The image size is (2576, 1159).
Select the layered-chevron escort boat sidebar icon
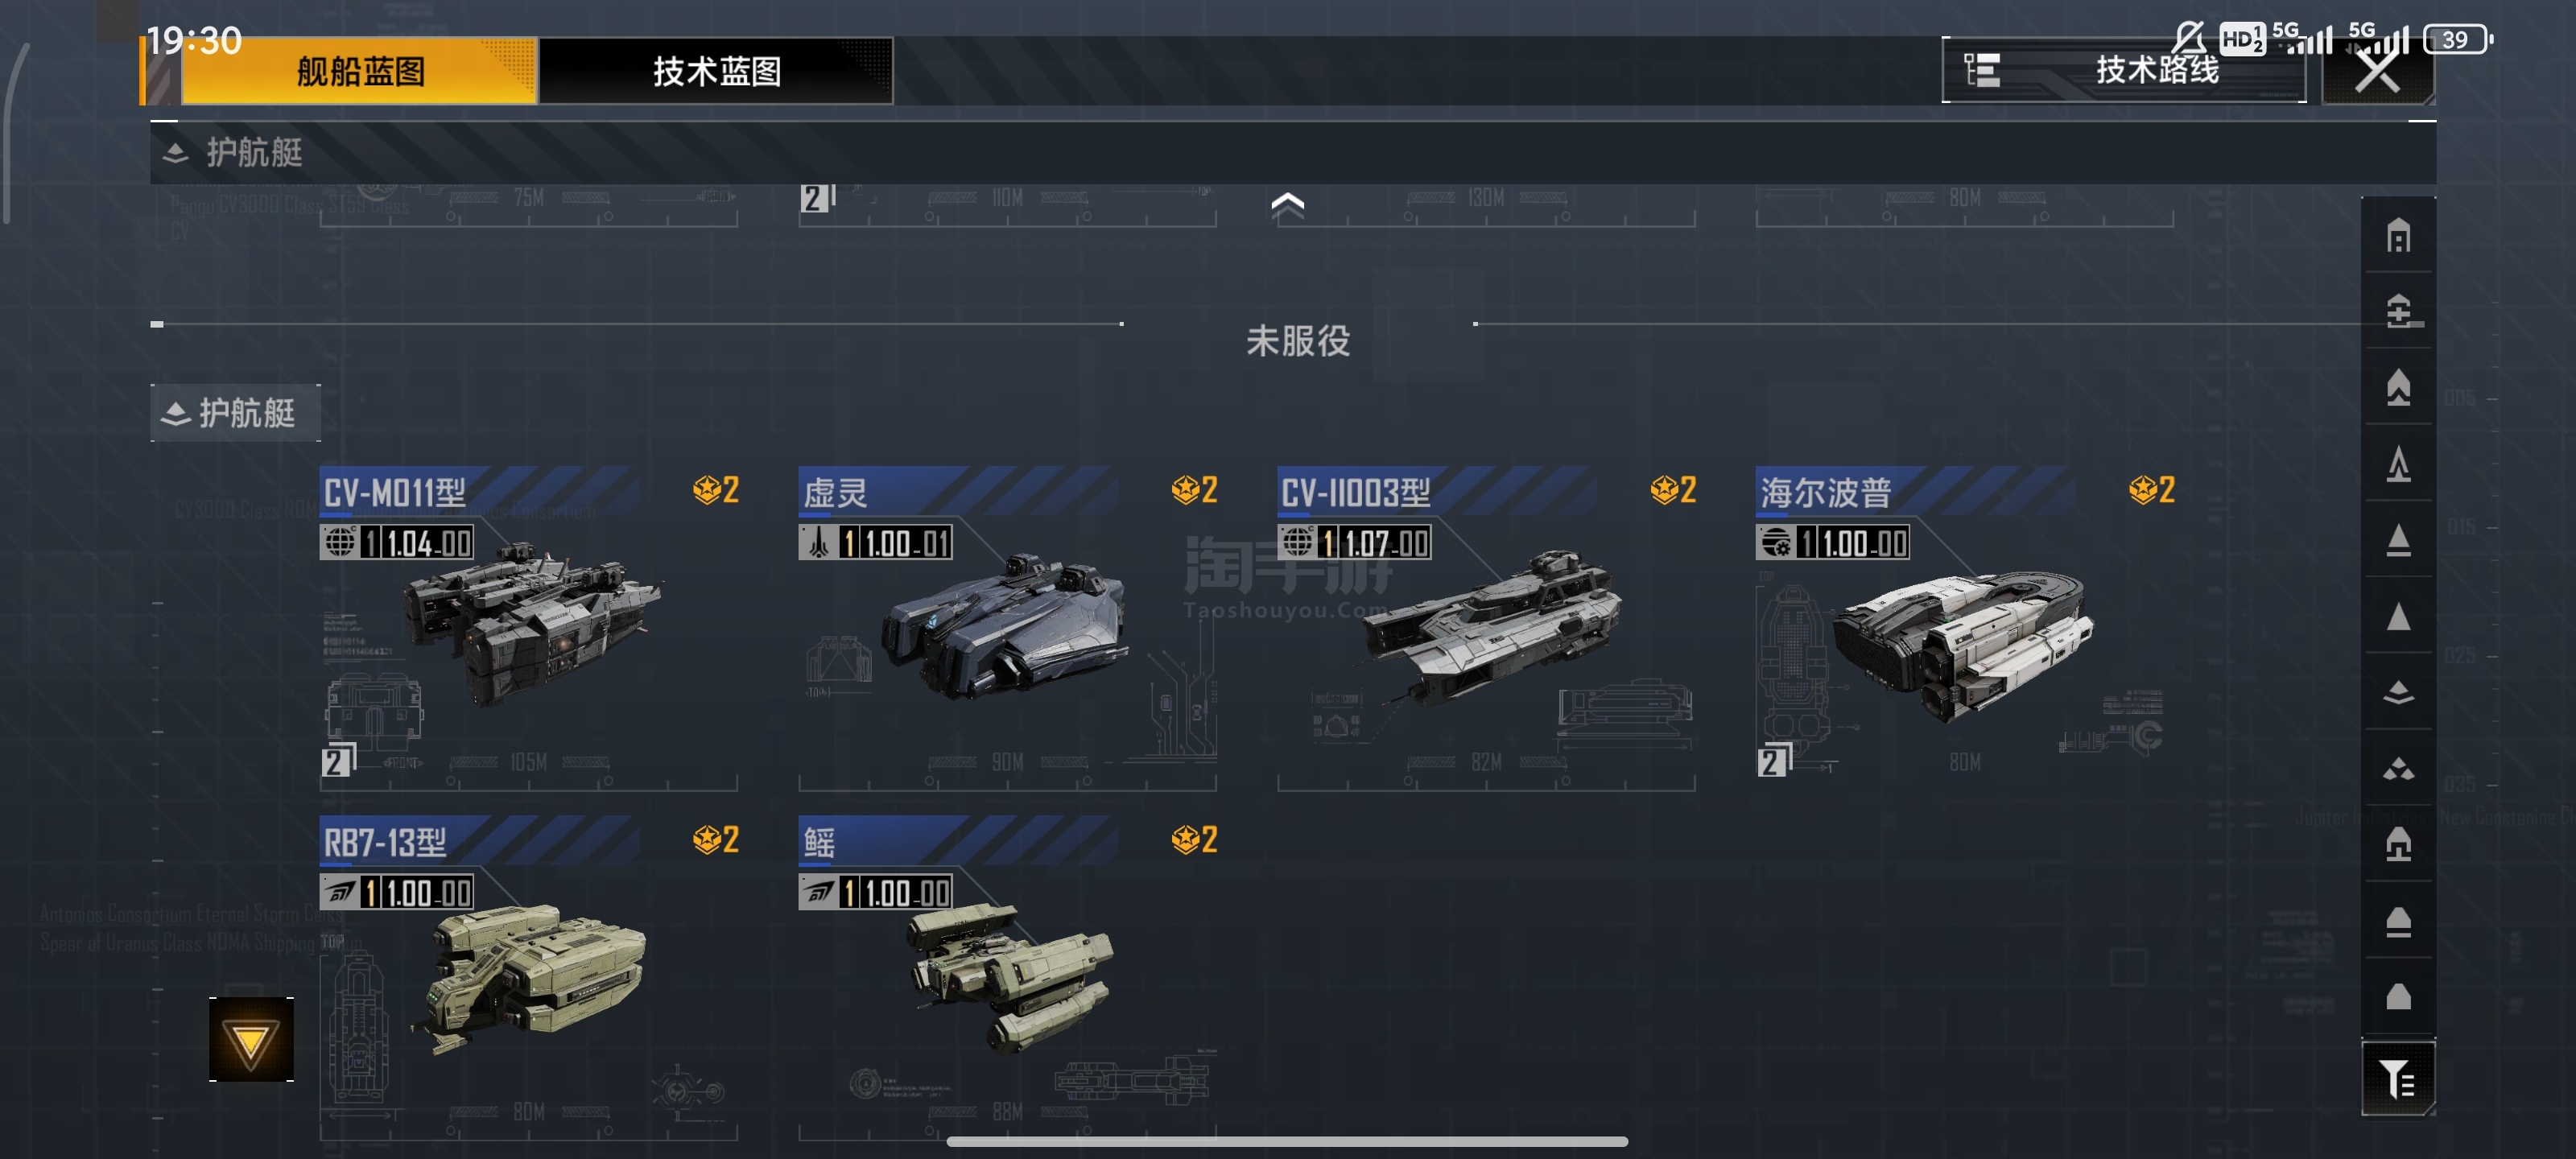pyautogui.click(x=2398, y=692)
